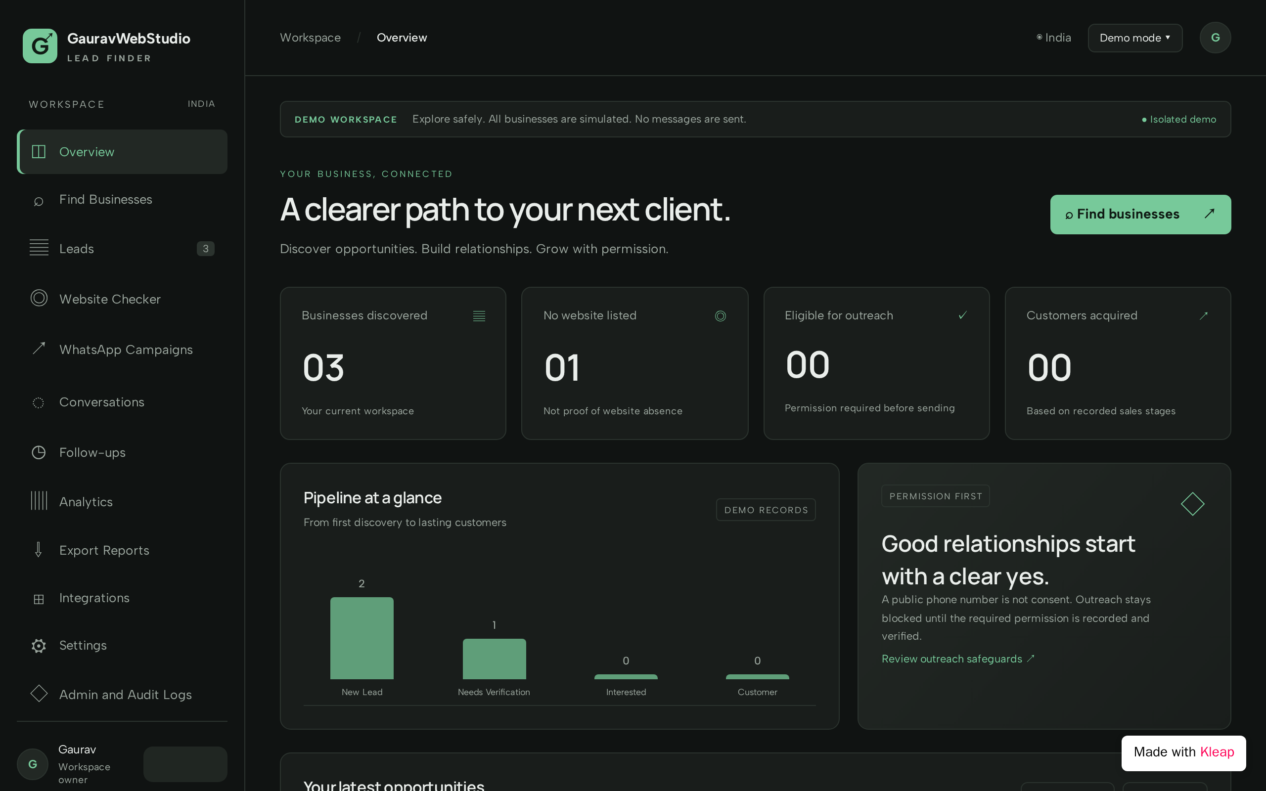Screen dimensions: 1266x791
Task: Click the India location indicator
Action: click(x=1054, y=38)
